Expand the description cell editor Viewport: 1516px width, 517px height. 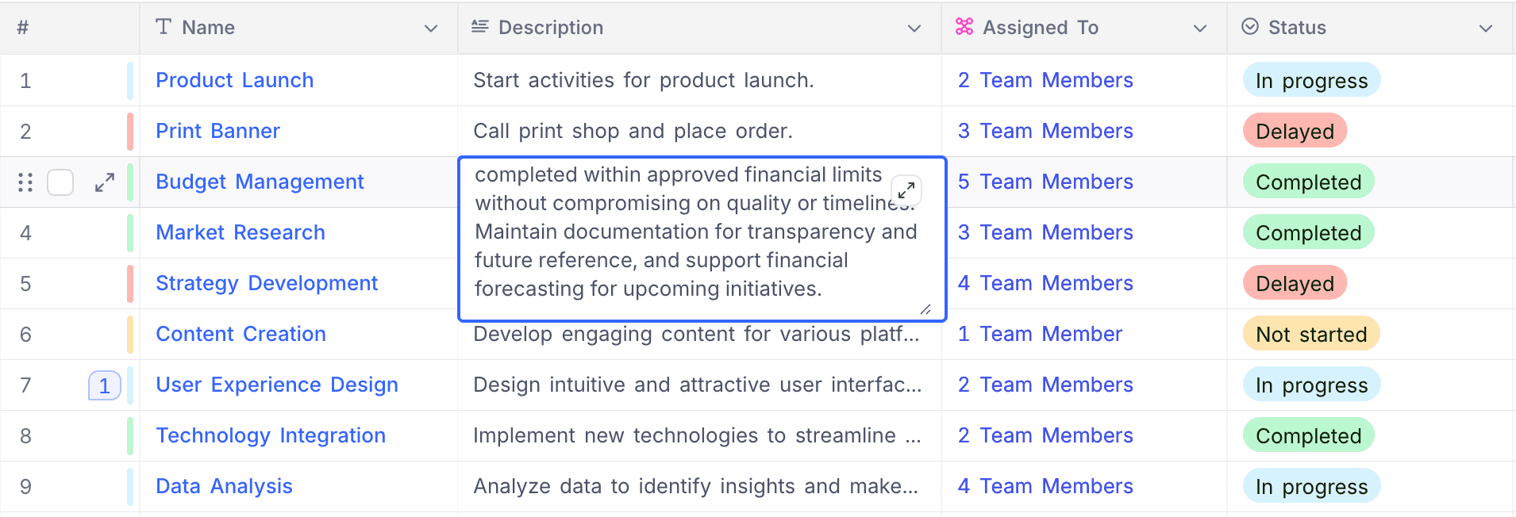906,190
